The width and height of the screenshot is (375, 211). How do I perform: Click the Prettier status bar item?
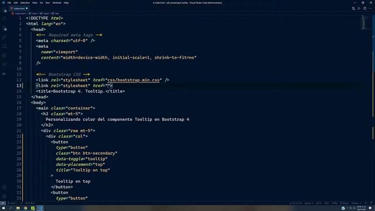click(x=356, y=203)
